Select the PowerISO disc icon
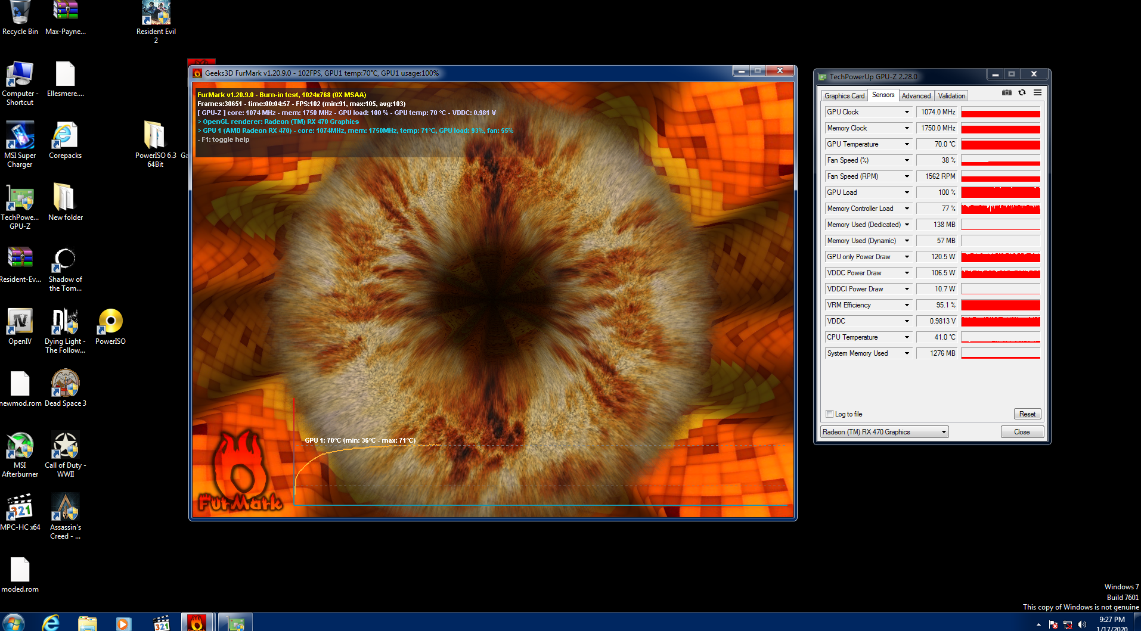Viewport: 1141px width, 631px height. coord(110,327)
